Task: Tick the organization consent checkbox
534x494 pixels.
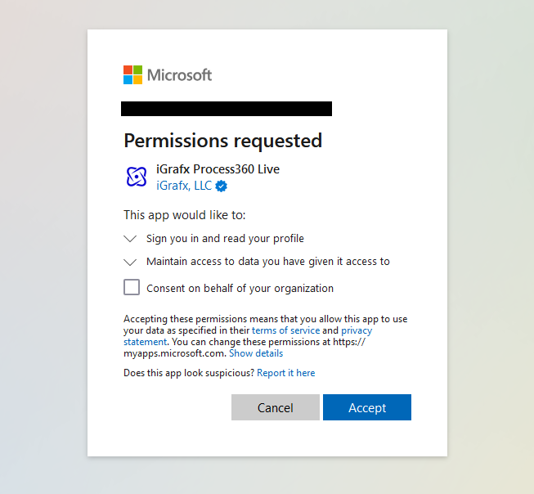Action: pos(132,287)
